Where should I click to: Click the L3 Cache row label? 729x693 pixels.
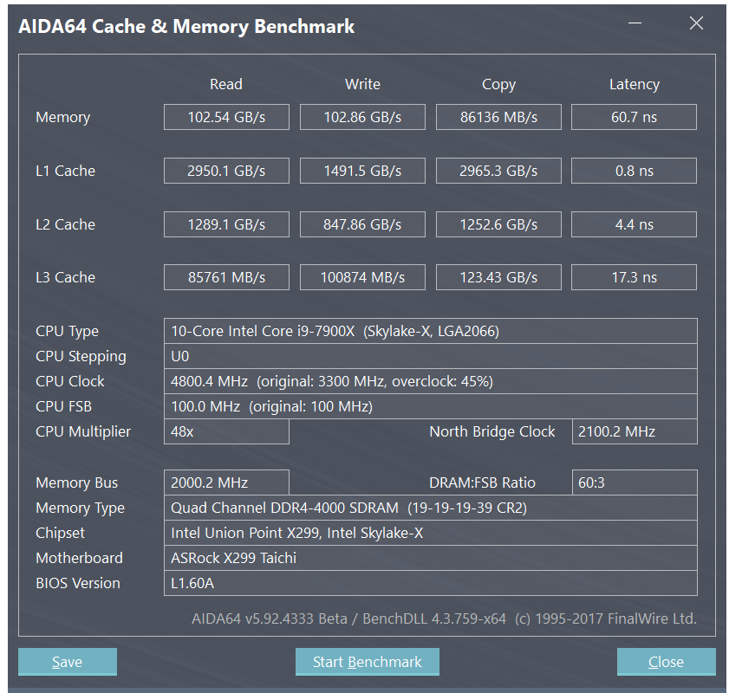coord(66,277)
